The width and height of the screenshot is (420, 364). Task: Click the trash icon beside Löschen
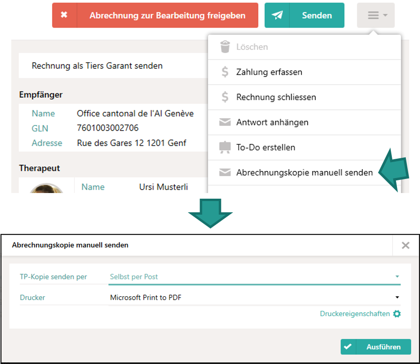pyautogui.click(x=225, y=47)
